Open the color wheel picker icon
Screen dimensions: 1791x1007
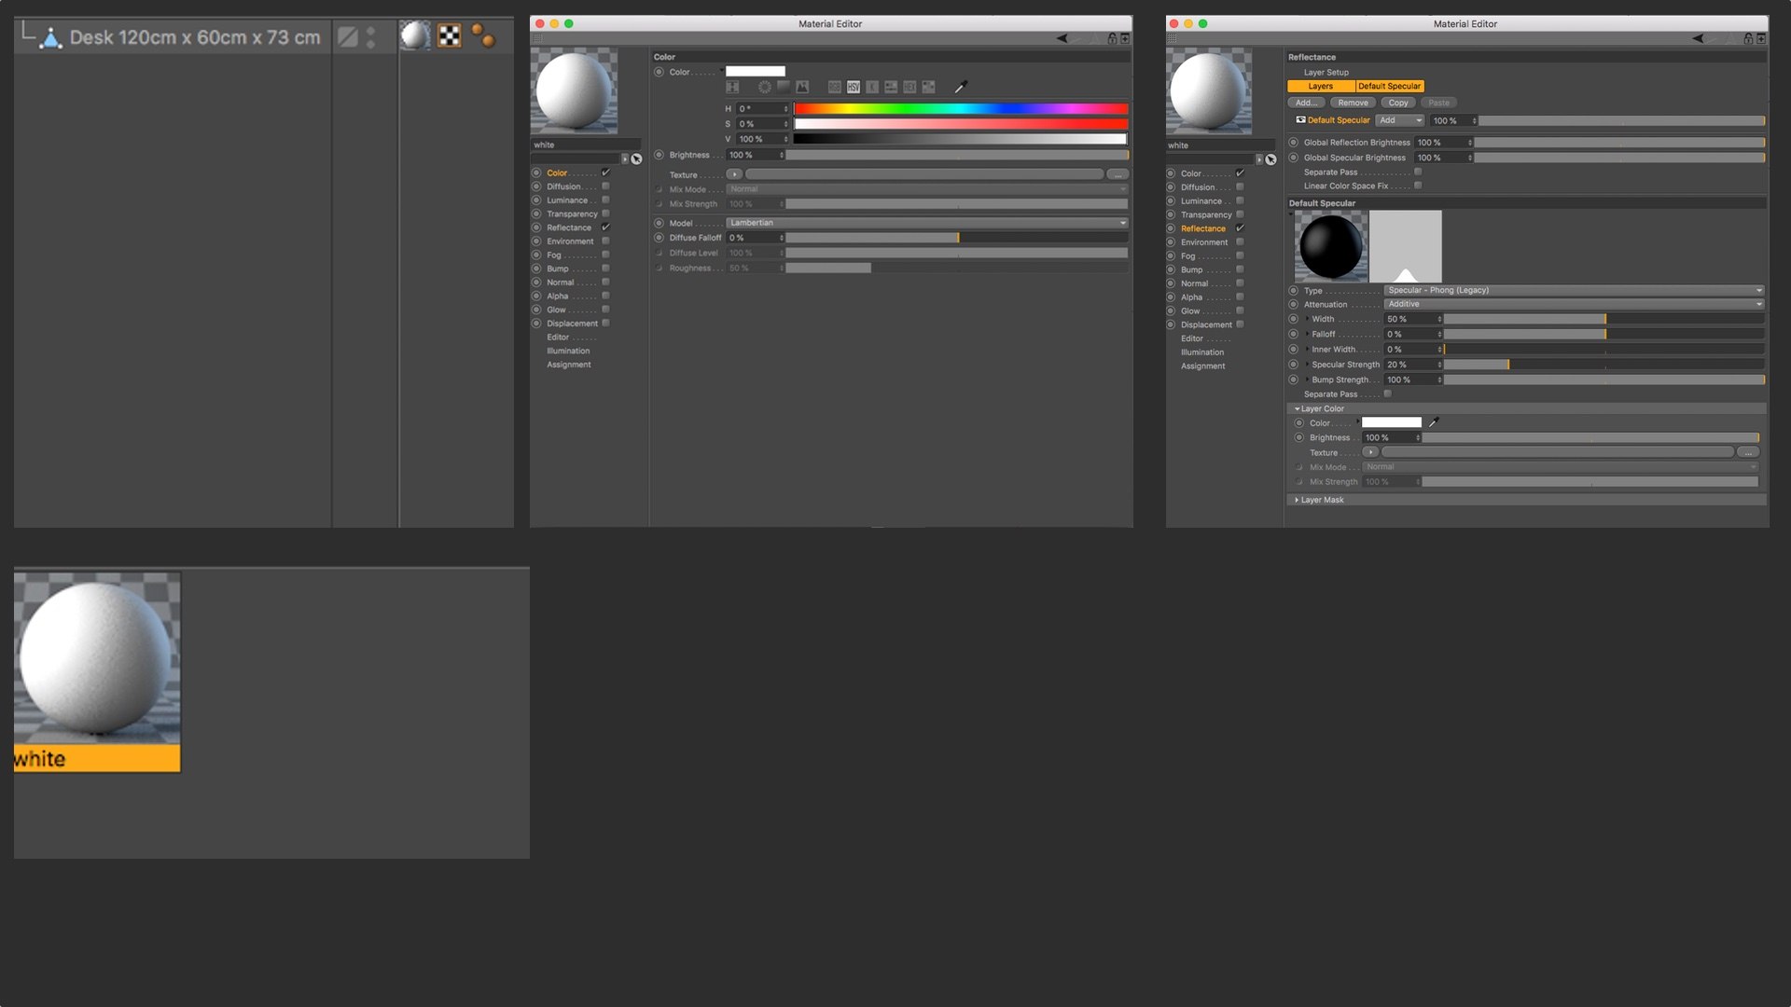tap(765, 87)
